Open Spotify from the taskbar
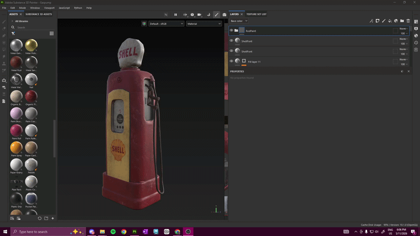Viewport: 420px width, 236px height. click(x=113, y=231)
